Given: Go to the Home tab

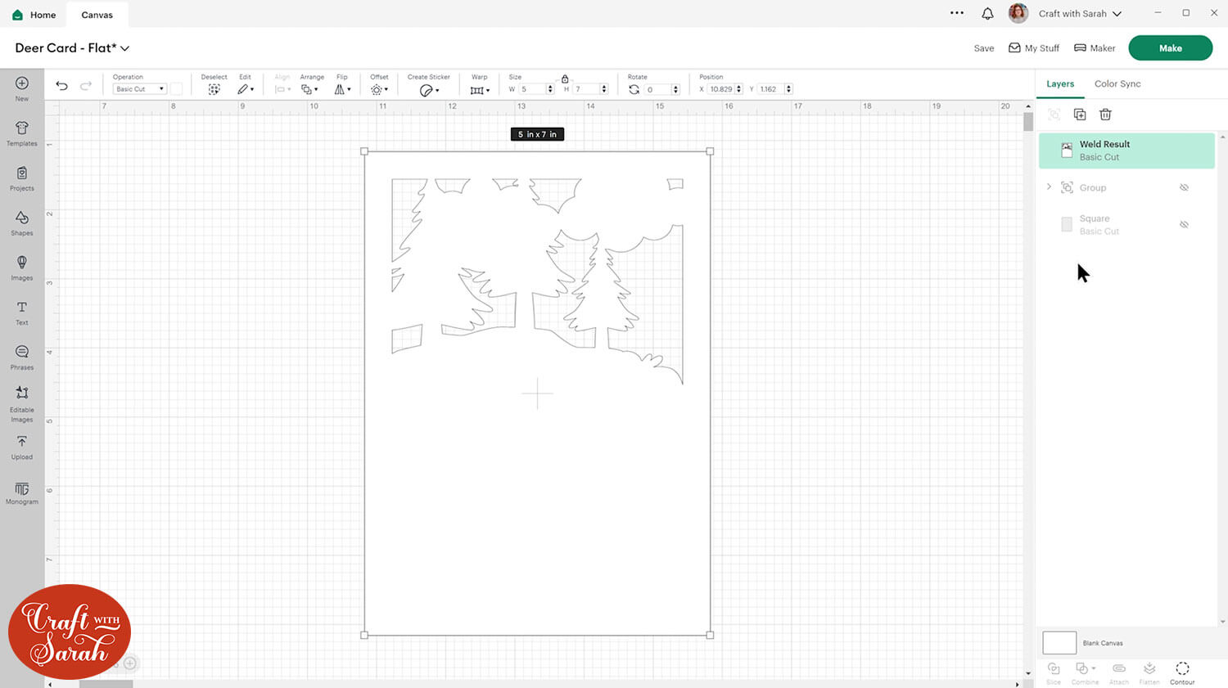Looking at the screenshot, I should 34,15.
